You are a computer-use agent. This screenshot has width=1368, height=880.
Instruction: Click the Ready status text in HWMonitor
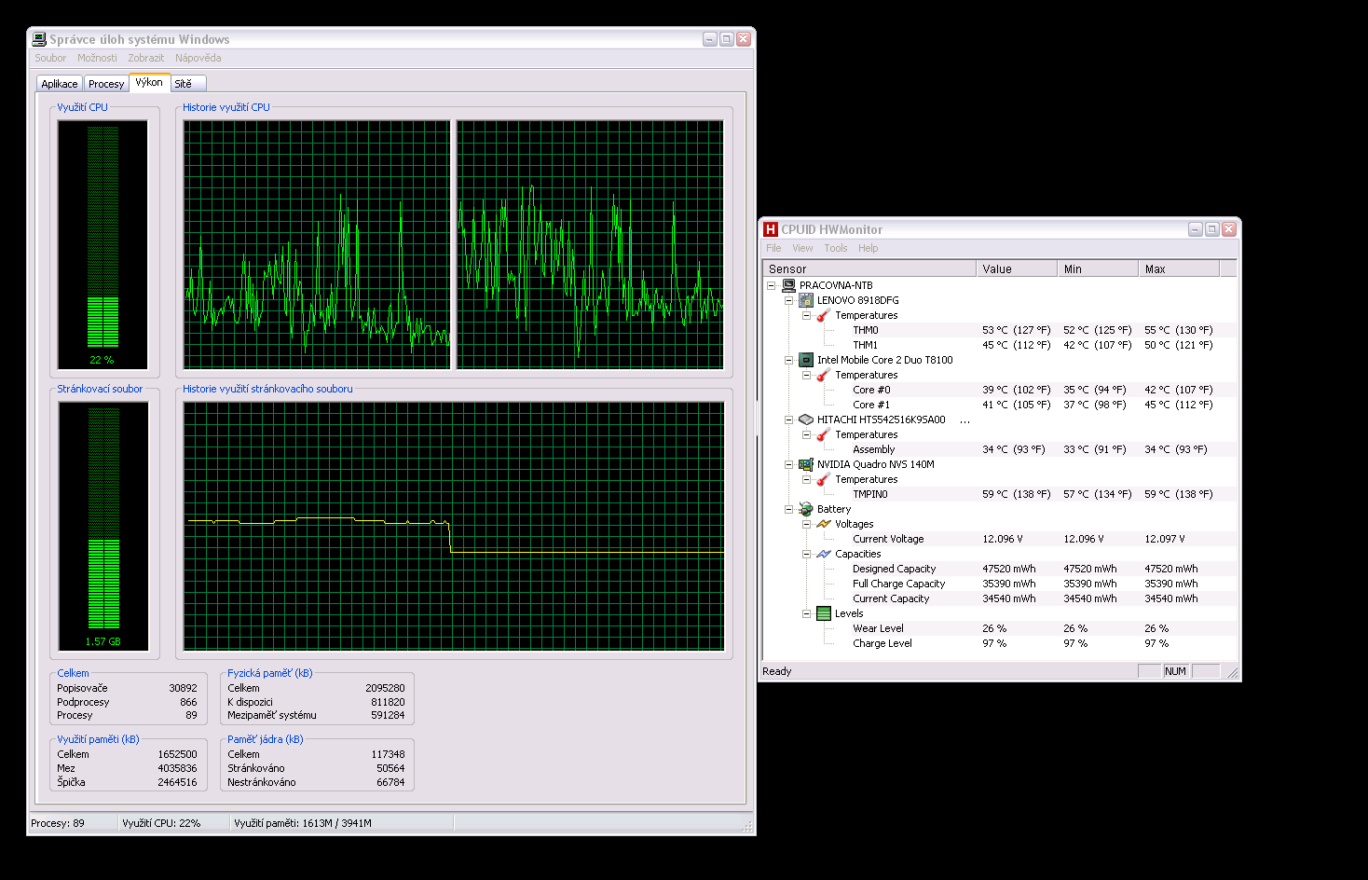[x=777, y=671]
